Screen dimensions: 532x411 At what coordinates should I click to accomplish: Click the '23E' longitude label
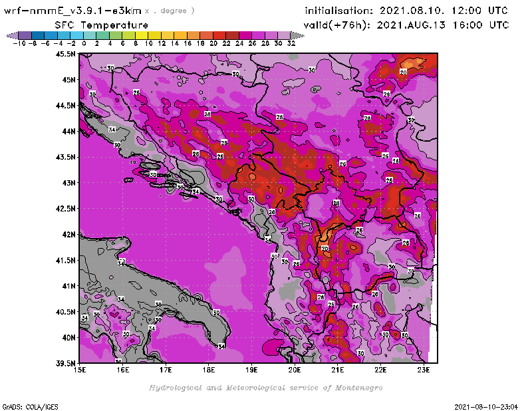(424, 370)
